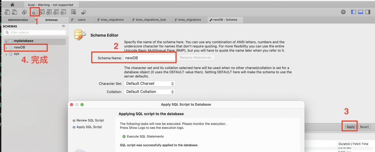
Task: Expand the newDB schema
Action: [x=6, y=48]
